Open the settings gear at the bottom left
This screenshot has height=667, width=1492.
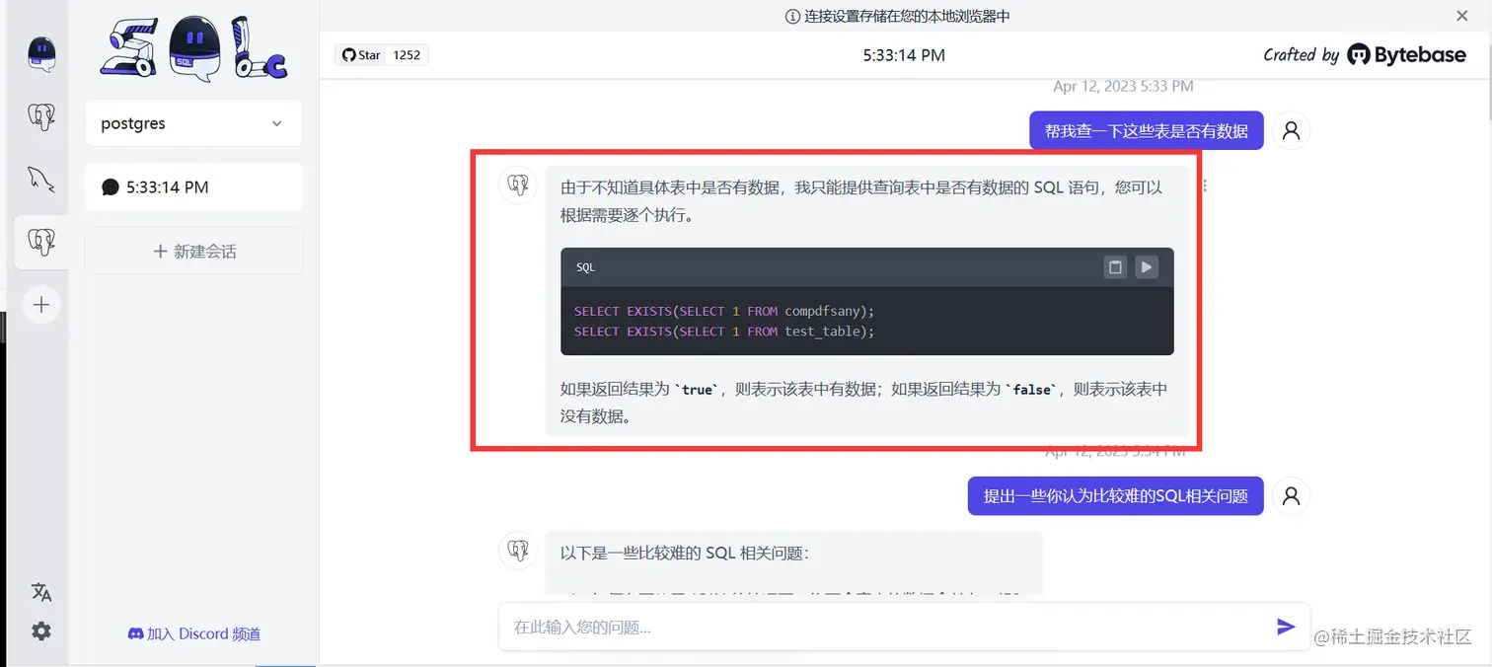click(41, 630)
